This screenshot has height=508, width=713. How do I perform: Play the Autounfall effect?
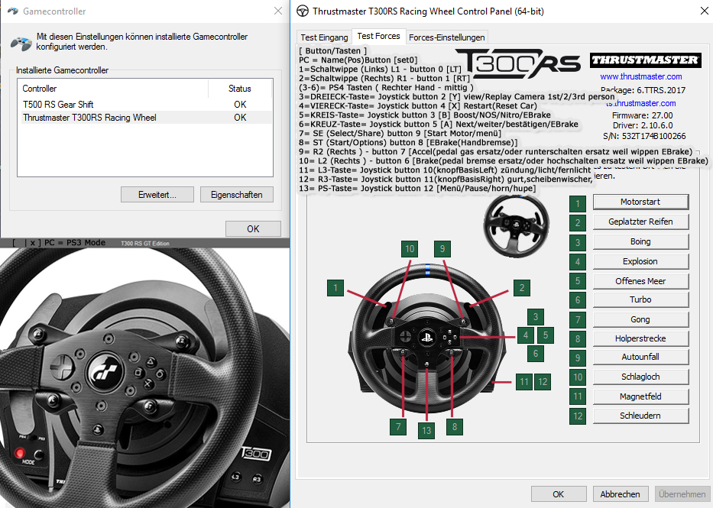point(640,357)
